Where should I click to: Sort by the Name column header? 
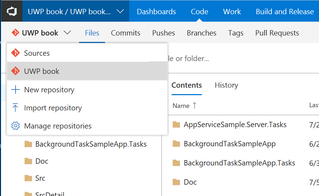pos(181,105)
